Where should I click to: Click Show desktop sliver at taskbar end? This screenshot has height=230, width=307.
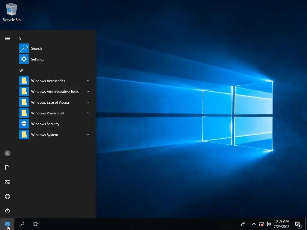306,224
